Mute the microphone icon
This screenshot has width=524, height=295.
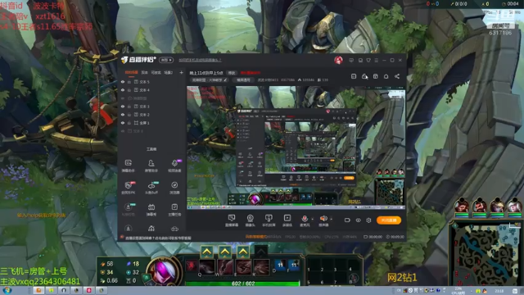(304, 219)
